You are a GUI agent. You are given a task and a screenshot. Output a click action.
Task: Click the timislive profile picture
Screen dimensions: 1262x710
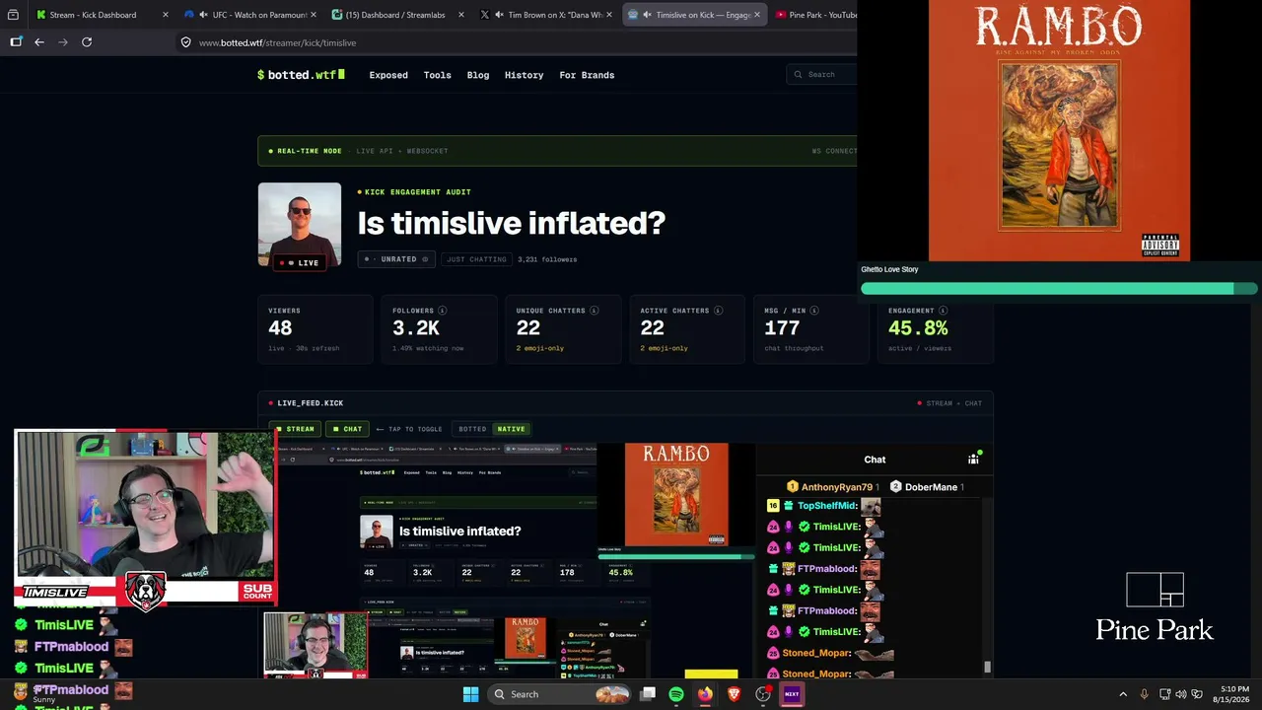300,225
